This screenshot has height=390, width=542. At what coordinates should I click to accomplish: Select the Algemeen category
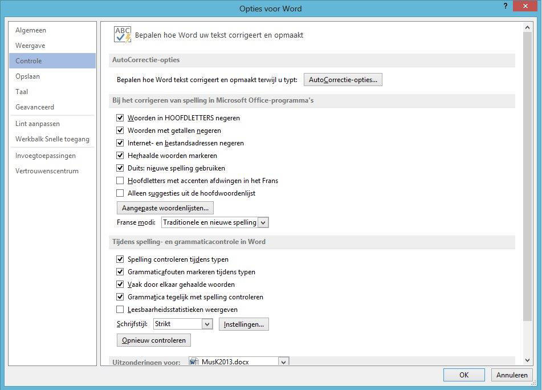[52, 30]
